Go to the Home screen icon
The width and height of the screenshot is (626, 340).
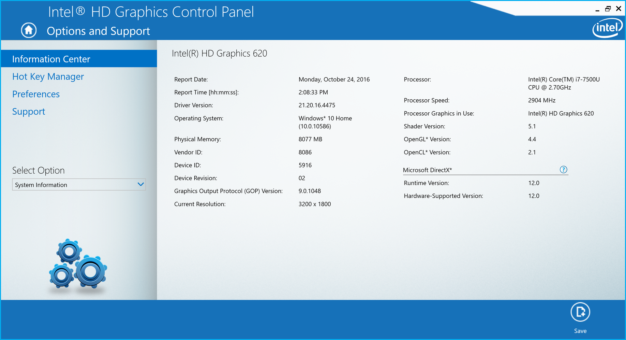click(29, 30)
